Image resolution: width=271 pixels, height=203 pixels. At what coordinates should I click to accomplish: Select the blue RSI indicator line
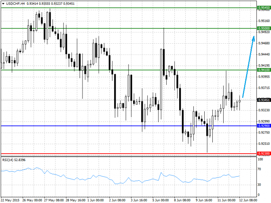coord(121,182)
